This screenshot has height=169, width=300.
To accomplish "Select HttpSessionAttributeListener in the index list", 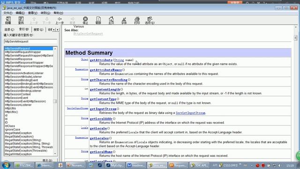I will coord(23,77).
